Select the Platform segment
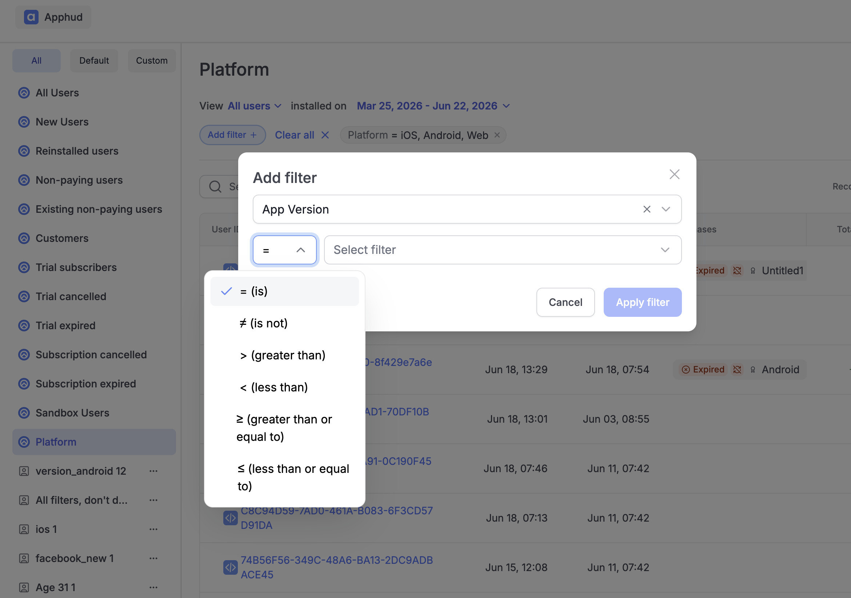The width and height of the screenshot is (851, 598). 94,442
